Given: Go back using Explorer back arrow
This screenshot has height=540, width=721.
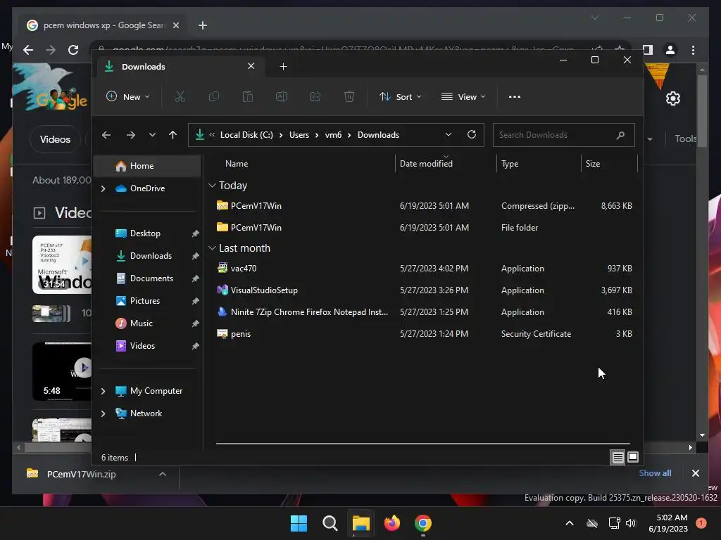Looking at the screenshot, I should pos(106,135).
